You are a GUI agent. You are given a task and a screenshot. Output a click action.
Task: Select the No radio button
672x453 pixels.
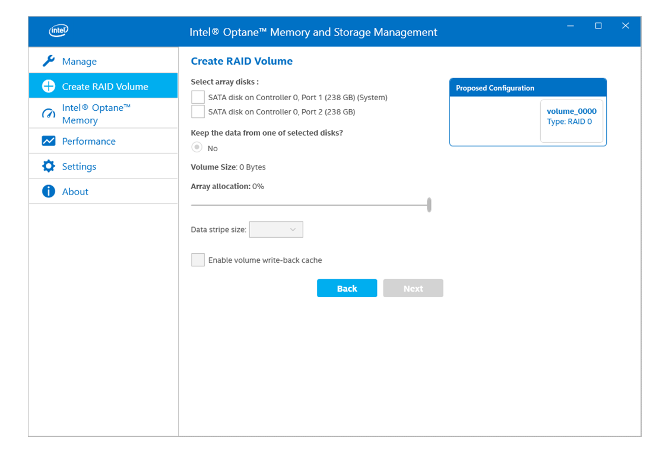pyautogui.click(x=197, y=148)
